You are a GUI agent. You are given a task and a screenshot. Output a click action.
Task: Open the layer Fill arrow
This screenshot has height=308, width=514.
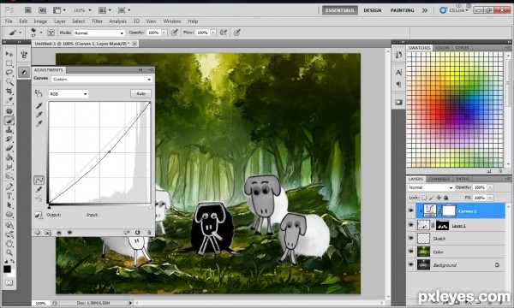490,198
